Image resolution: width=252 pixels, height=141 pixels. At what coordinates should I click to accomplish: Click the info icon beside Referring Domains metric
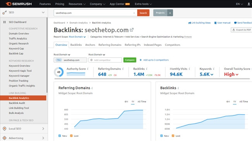pos(123,69)
